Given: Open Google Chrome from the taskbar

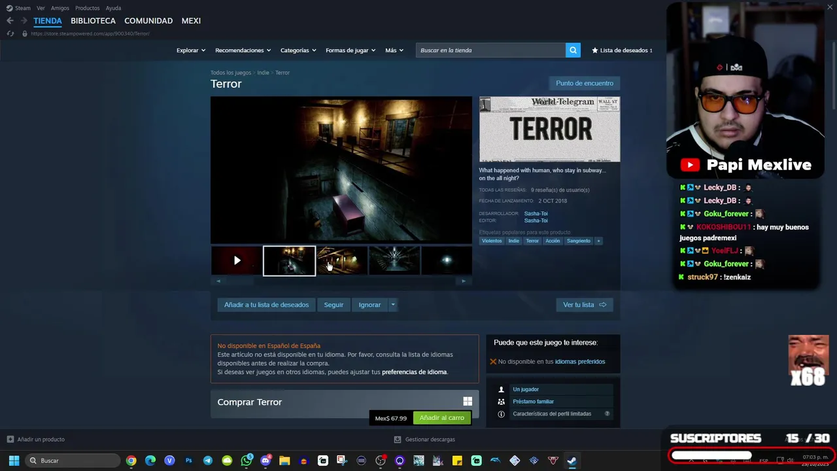Looking at the screenshot, I should point(131,461).
